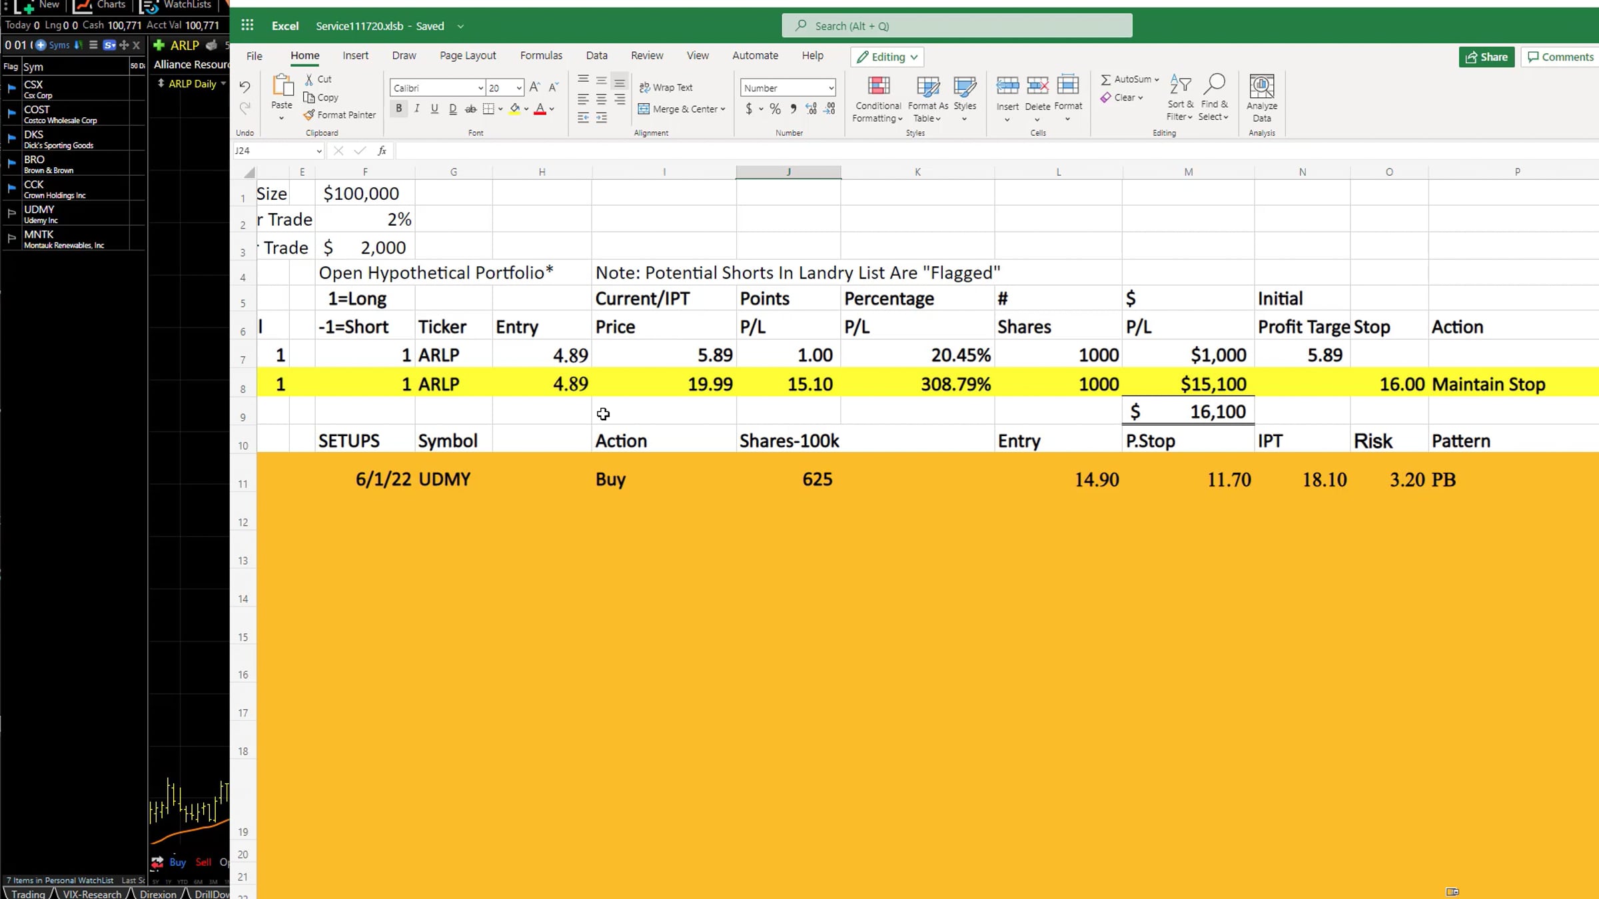Open the Editing mode dropdown

[x=887, y=57]
